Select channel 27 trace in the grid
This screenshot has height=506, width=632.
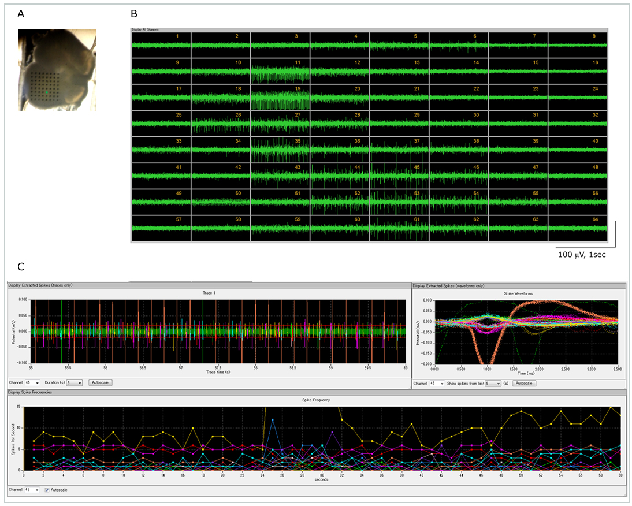tap(280, 124)
